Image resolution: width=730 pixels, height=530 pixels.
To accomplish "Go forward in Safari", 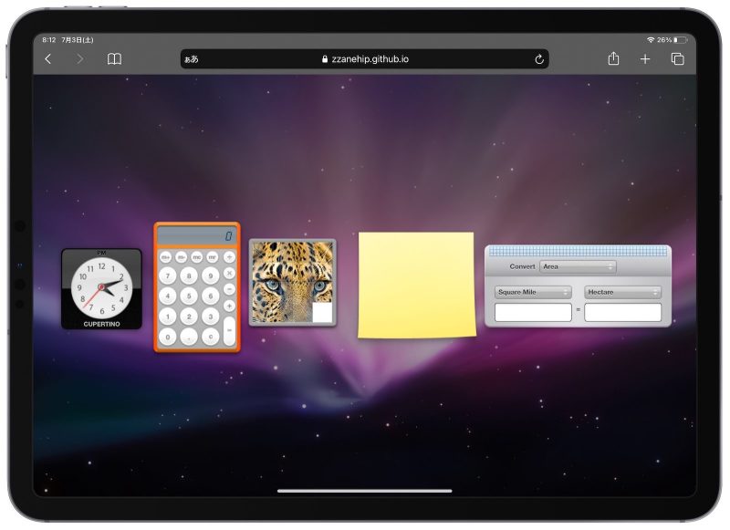I will click(78, 58).
